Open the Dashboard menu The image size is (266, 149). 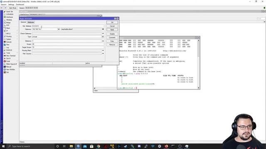point(20,5)
